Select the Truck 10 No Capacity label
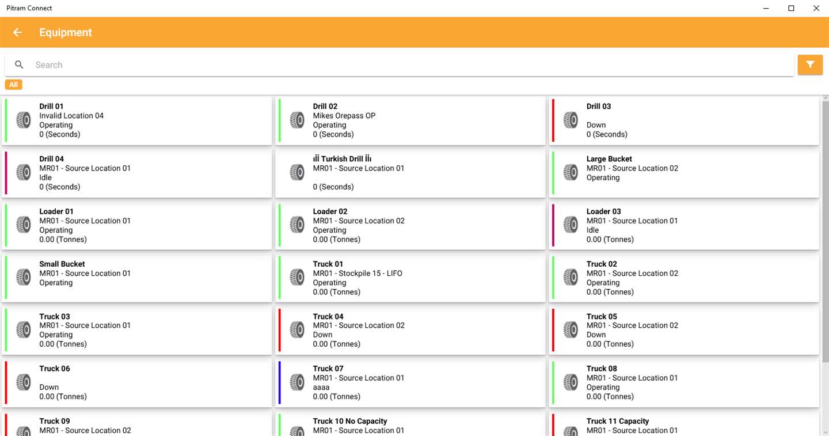Viewport: 829px width, 436px height. (350, 421)
